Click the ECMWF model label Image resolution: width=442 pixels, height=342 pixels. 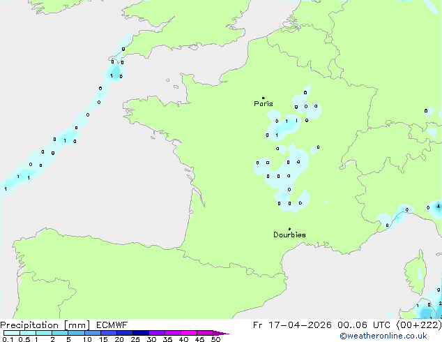coord(112,325)
